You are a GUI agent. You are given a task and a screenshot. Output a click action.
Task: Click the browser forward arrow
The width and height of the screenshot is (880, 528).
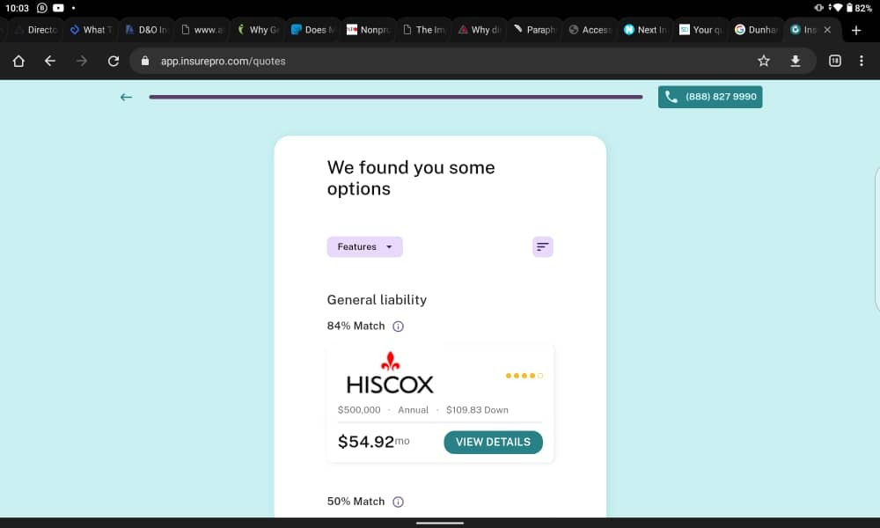82,62
